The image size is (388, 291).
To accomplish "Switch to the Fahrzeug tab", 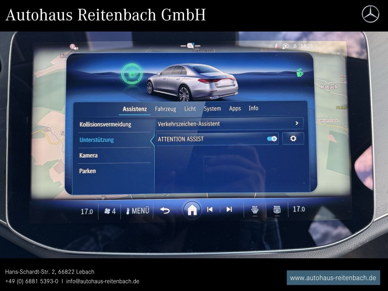I will [166, 109].
